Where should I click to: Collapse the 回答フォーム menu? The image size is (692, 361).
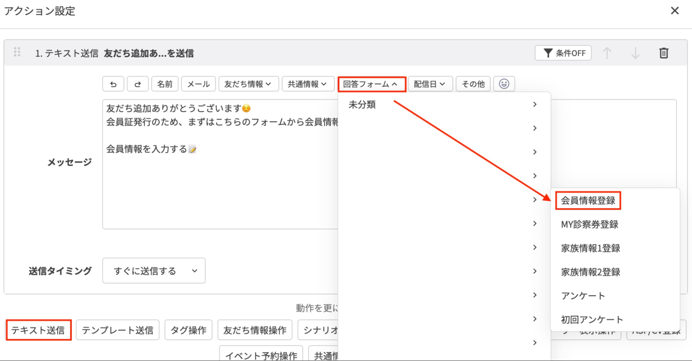tap(372, 84)
